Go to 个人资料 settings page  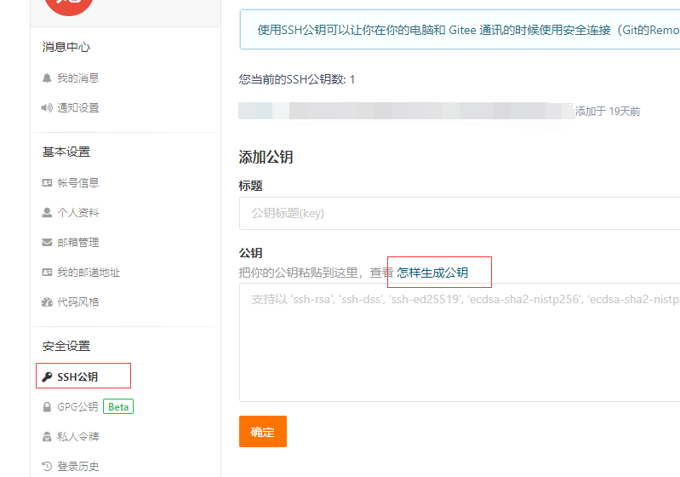pyautogui.click(x=78, y=213)
